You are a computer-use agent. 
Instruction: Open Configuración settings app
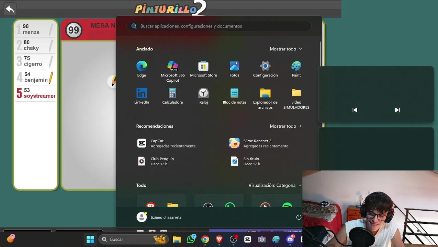265,69
